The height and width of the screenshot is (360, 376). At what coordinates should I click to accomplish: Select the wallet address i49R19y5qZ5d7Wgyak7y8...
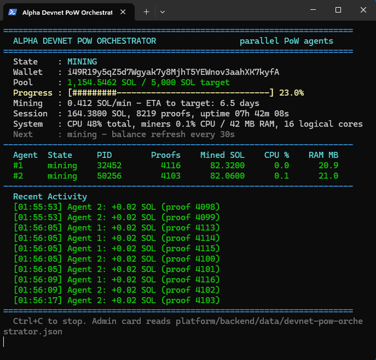coord(173,72)
